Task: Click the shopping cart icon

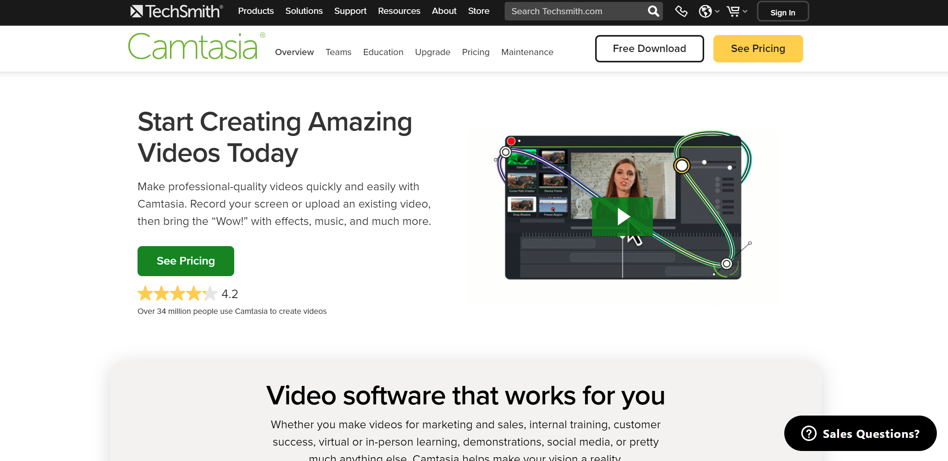Action: [733, 12]
